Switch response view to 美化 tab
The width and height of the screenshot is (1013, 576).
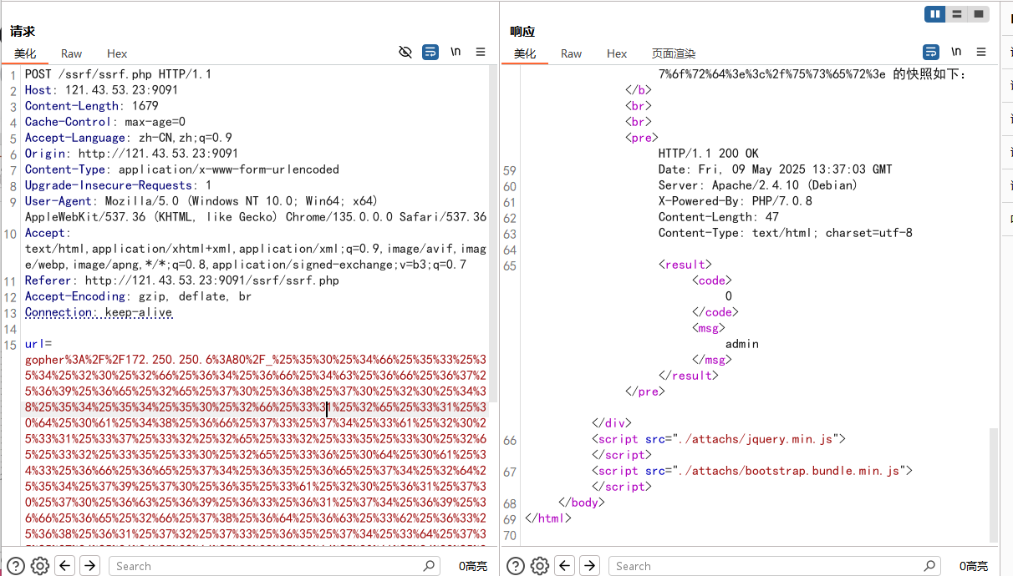[x=525, y=53]
